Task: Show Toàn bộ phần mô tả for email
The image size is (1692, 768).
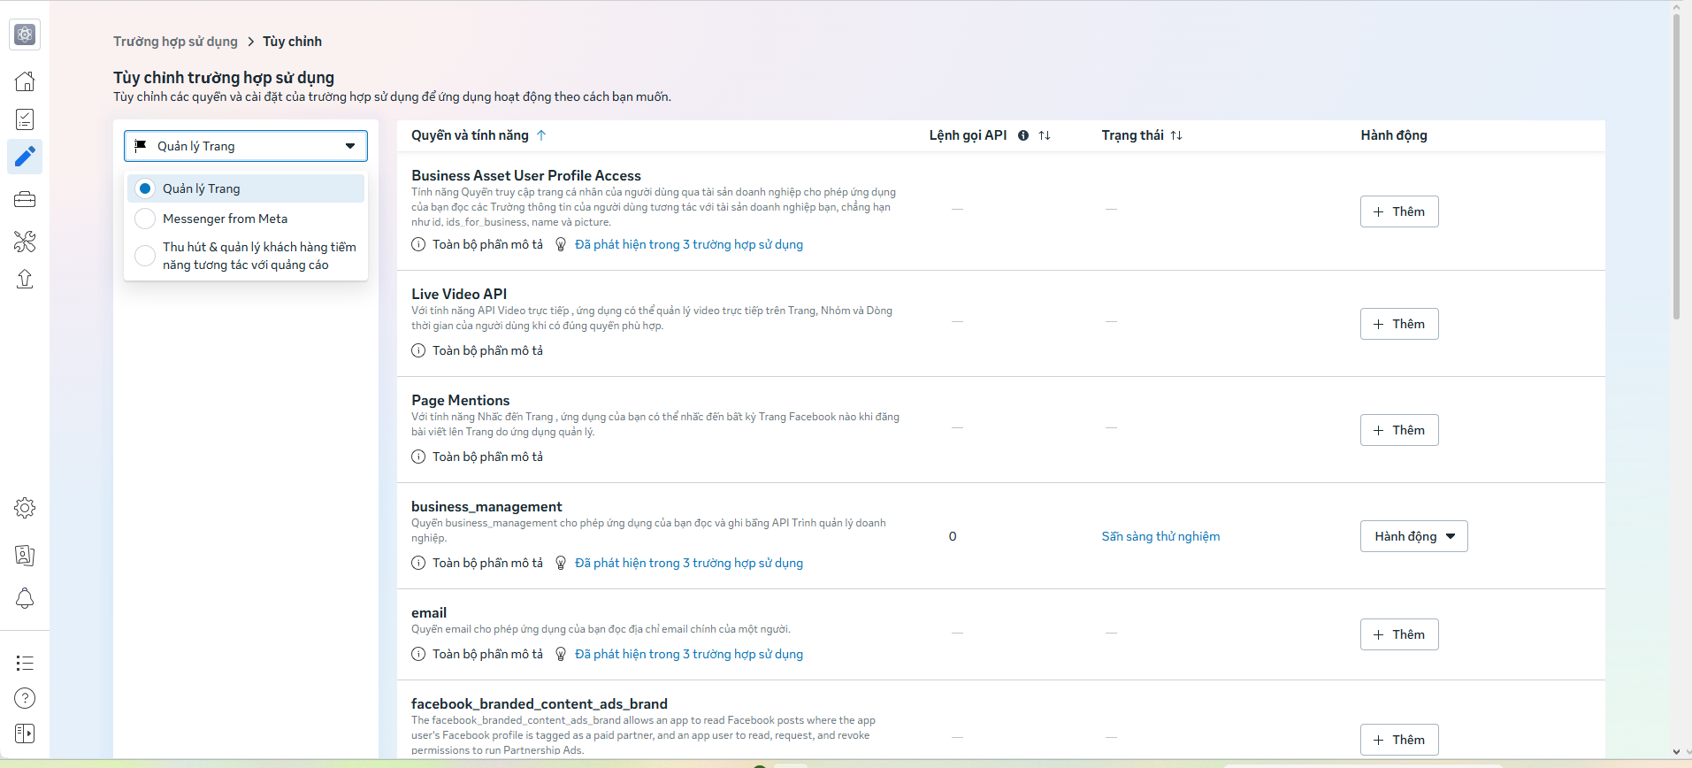Action: click(x=487, y=654)
